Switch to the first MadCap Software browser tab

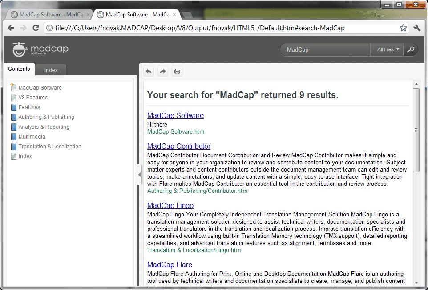pyautogui.click(x=48, y=15)
